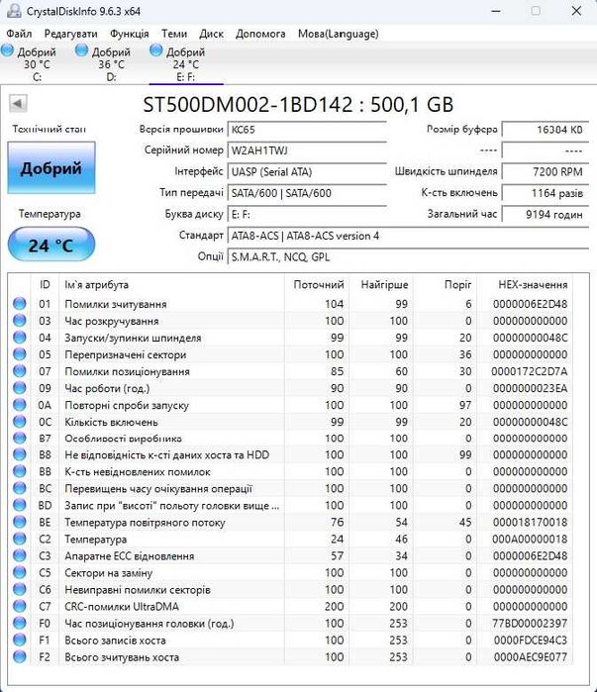This screenshot has height=692, width=597.
Task: Click status icon of attribute C7 CRC-помилки UltraDMA
Action: [20, 606]
